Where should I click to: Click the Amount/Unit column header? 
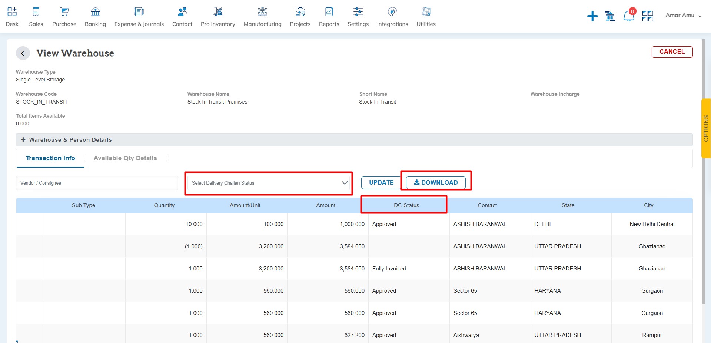coord(245,205)
